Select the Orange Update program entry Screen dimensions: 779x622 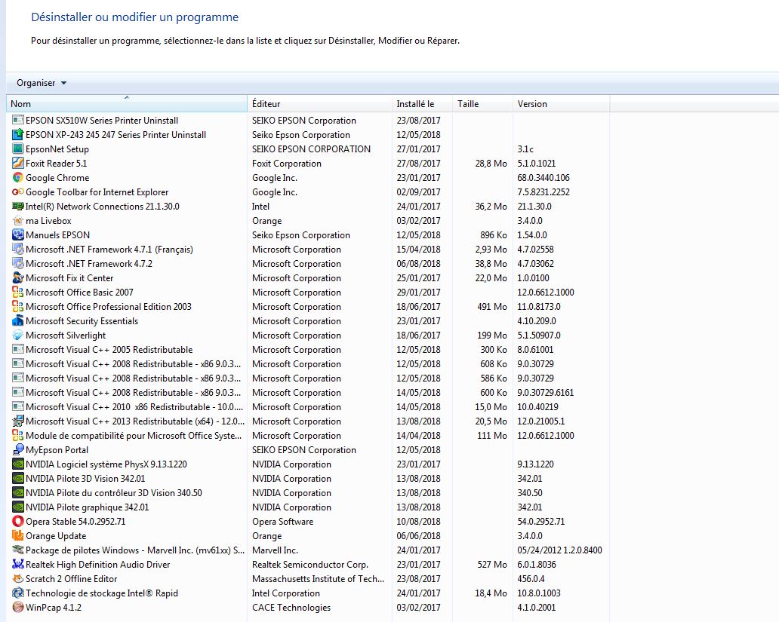[x=56, y=536]
